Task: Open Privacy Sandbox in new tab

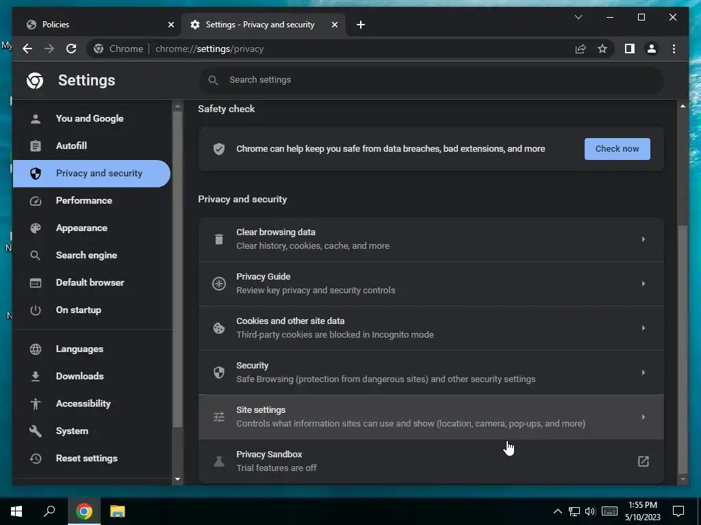Action: [431, 461]
